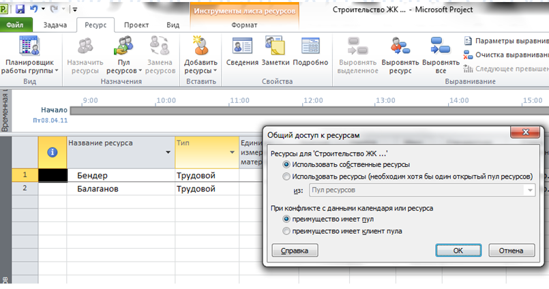Confirm the dialog with OK
549x289 pixels.
pos(458,251)
